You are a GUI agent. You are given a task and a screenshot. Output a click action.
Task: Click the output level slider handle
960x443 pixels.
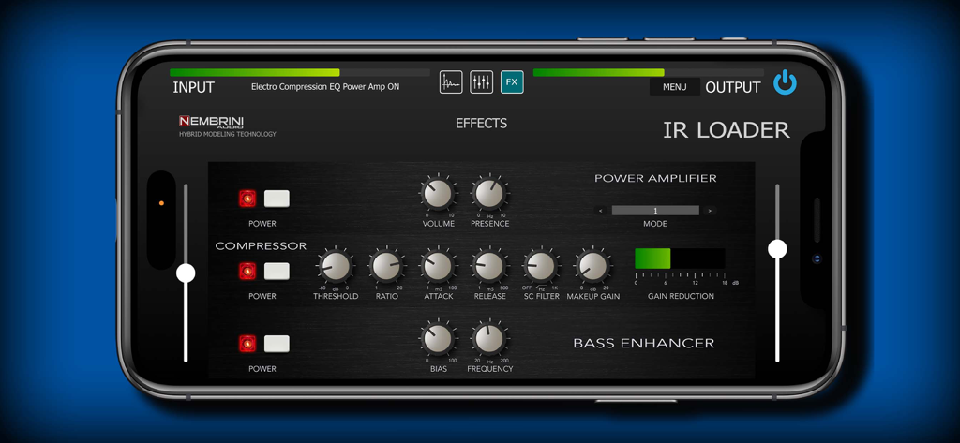(x=777, y=249)
